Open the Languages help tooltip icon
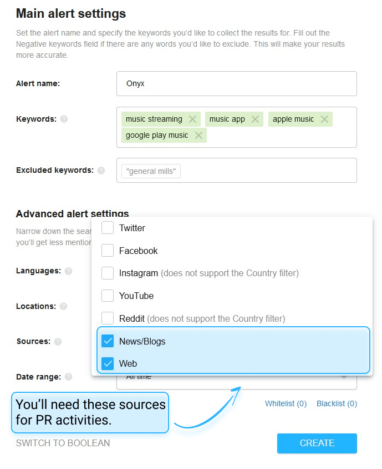The width and height of the screenshot is (382, 469). 68,271
